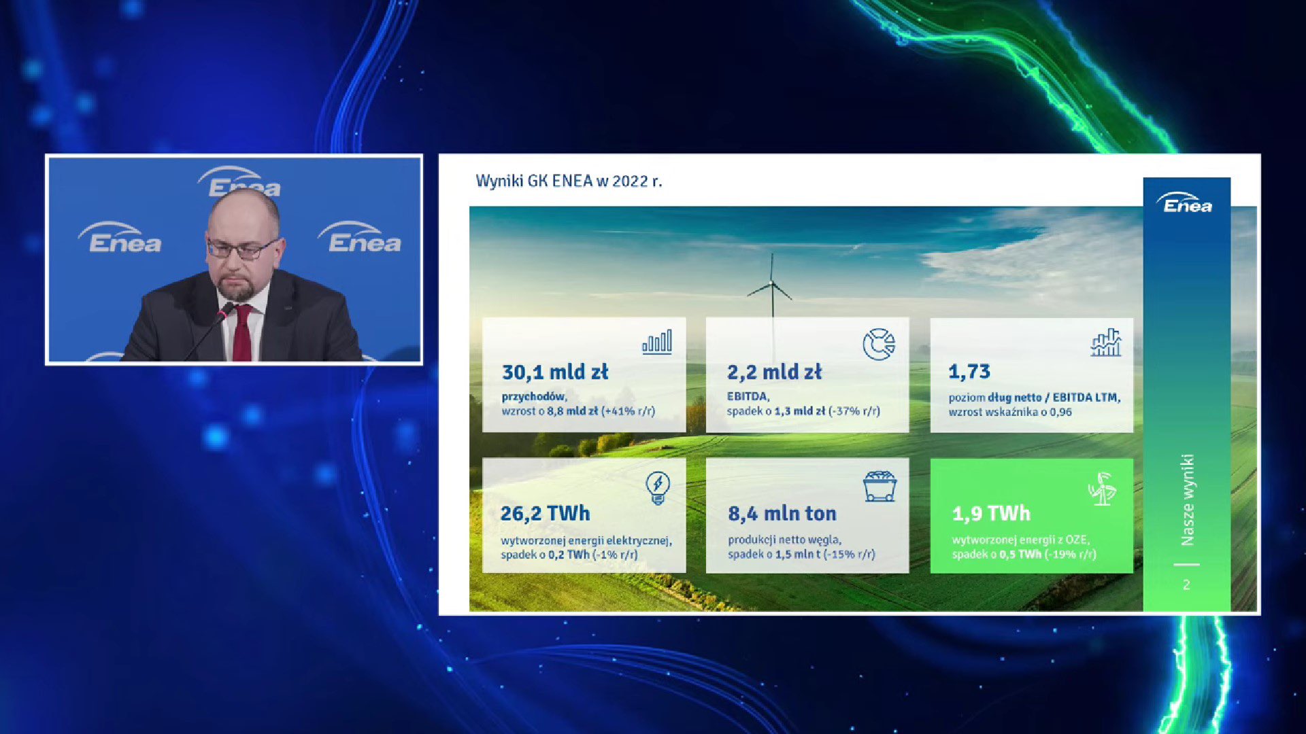Click the vertical 'Nasze wyniki' sidebar text
Viewport: 1306px width, 734px height.
click(x=1187, y=500)
